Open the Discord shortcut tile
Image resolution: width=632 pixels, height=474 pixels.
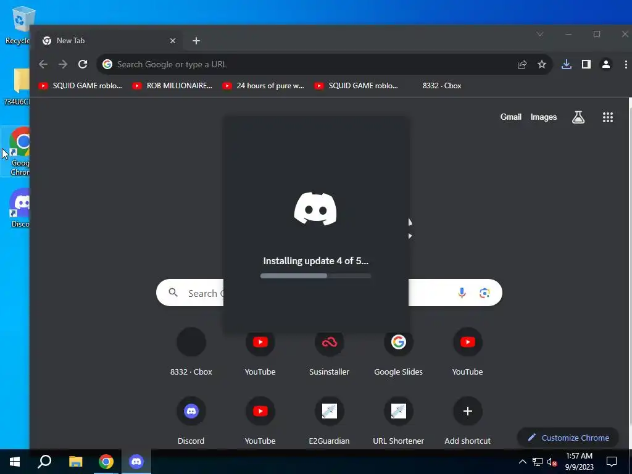[x=191, y=422]
